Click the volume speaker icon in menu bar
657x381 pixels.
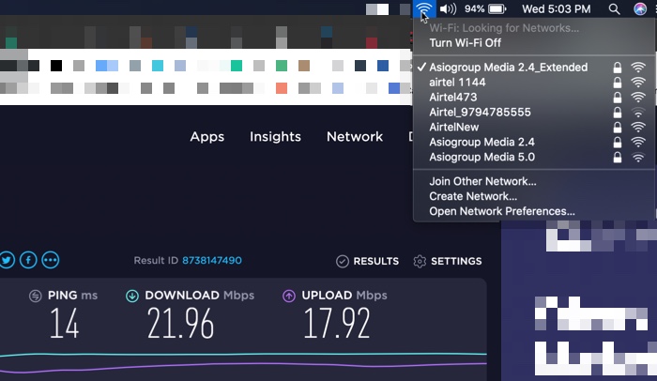448,8
